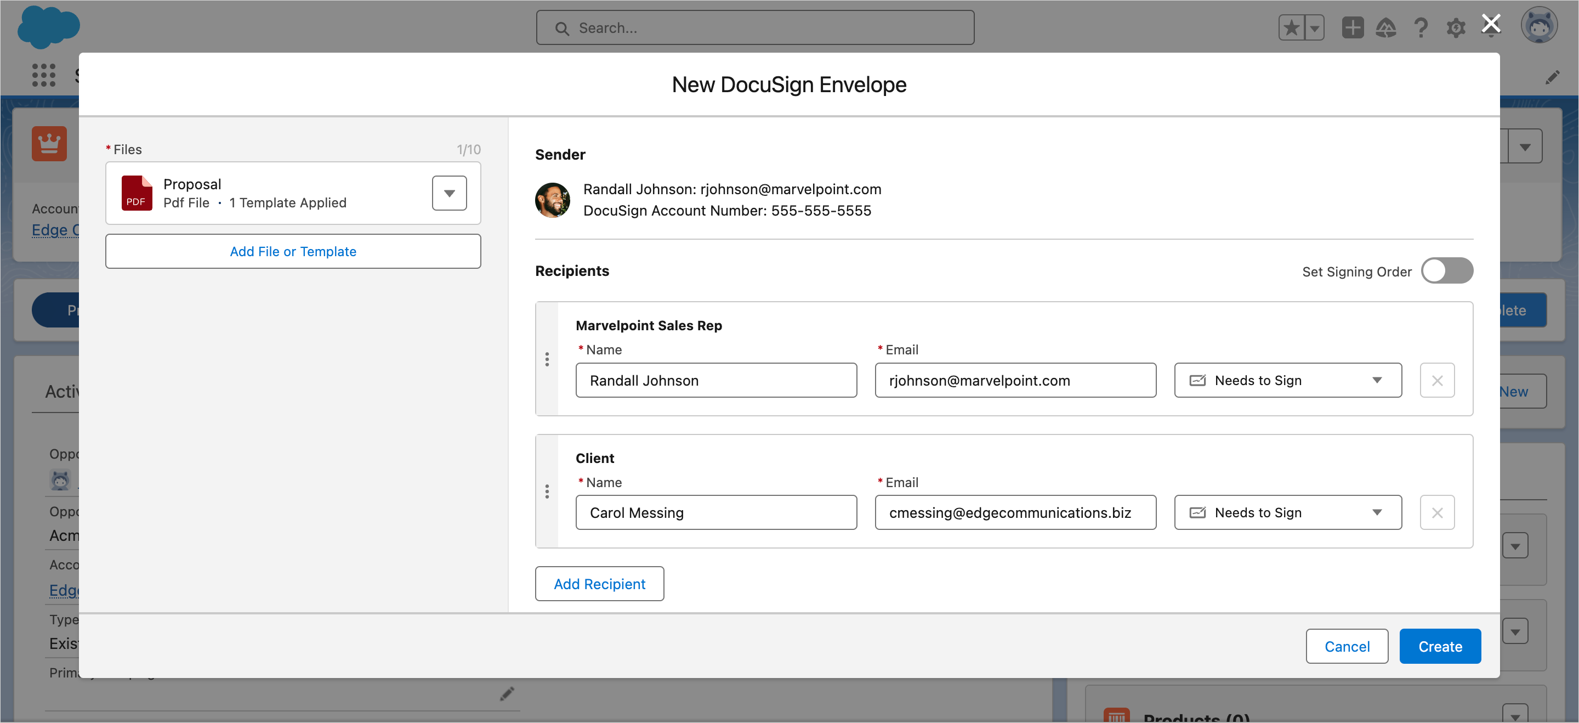Click the drag handle for Client recipient
Viewport: 1579px width, 723px height.
click(x=547, y=492)
